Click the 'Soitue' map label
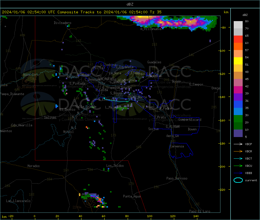260x220 pixels. click(x=153, y=129)
